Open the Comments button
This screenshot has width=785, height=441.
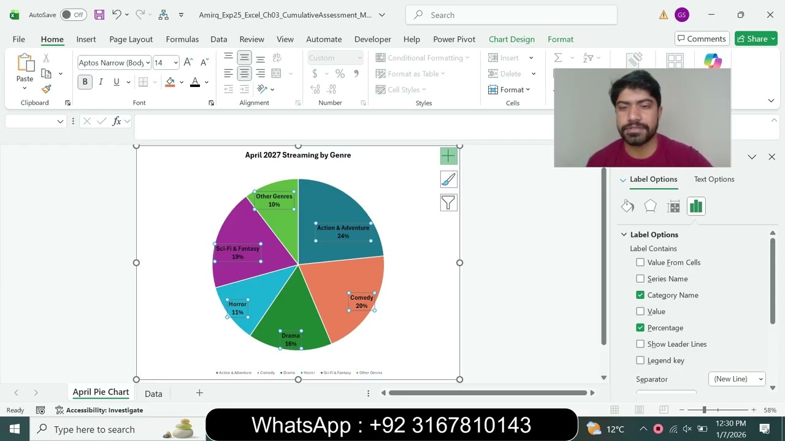tap(702, 39)
